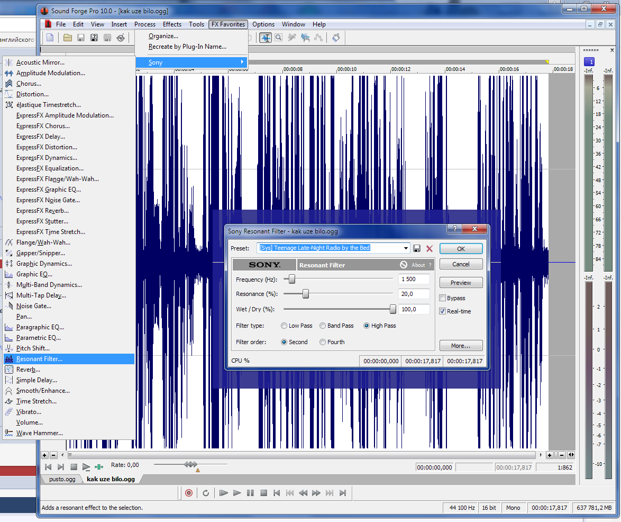Click the Save disk icon in toolbar
The width and height of the screenshot is (621, 522).
point(81,38)
